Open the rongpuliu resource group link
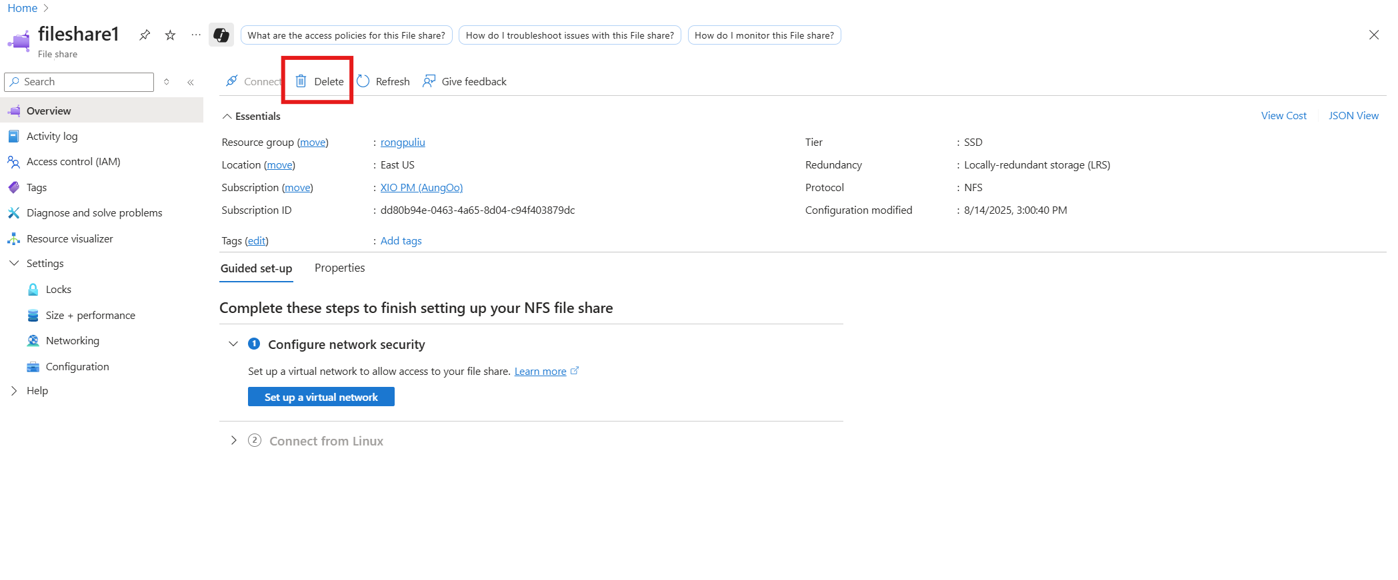Screen dimensions: 1398x580 point(403,143)
